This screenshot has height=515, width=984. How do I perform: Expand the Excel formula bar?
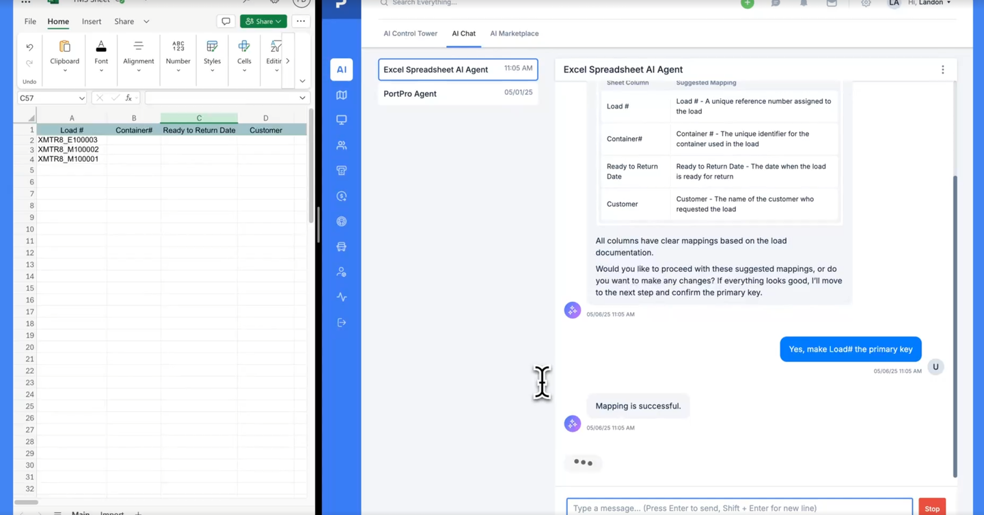point(302,98)
